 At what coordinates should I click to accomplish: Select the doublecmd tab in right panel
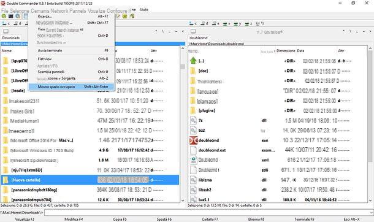coord(199,37)
